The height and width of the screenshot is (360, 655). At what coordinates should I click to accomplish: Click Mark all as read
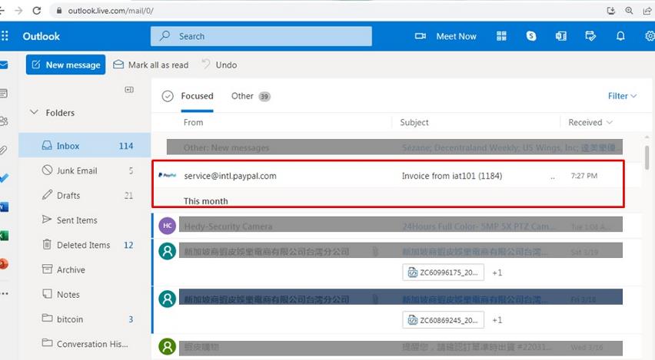151,64
